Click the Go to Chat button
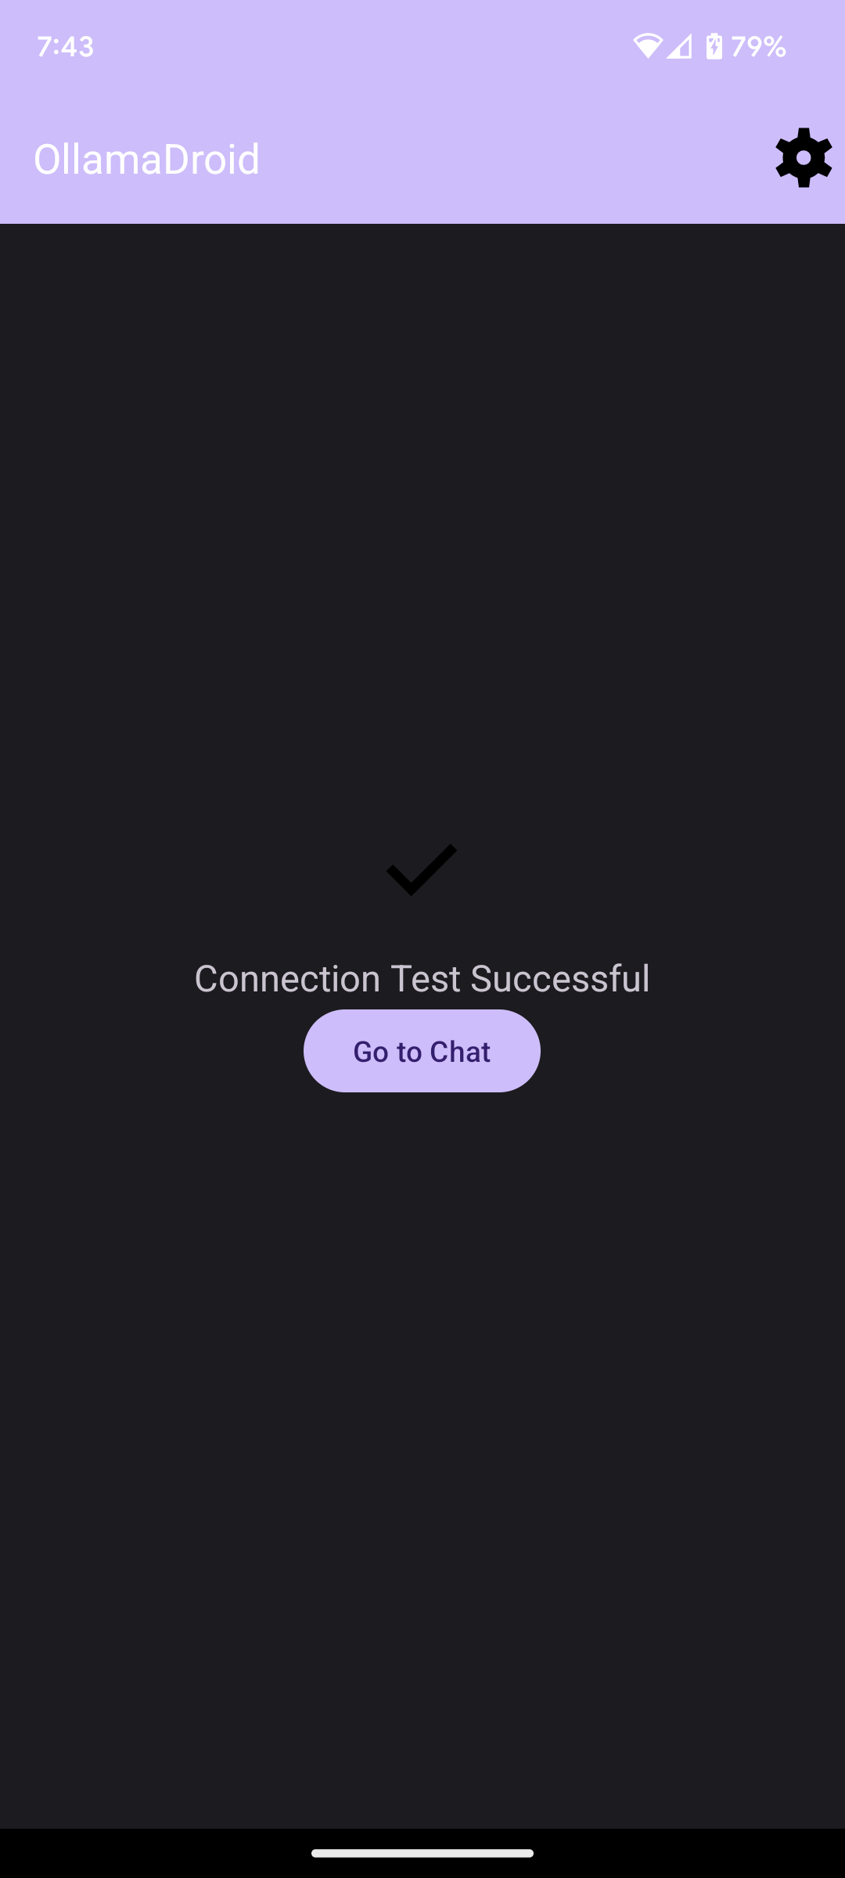845x1878 pixels. [x=422, y=1051]
